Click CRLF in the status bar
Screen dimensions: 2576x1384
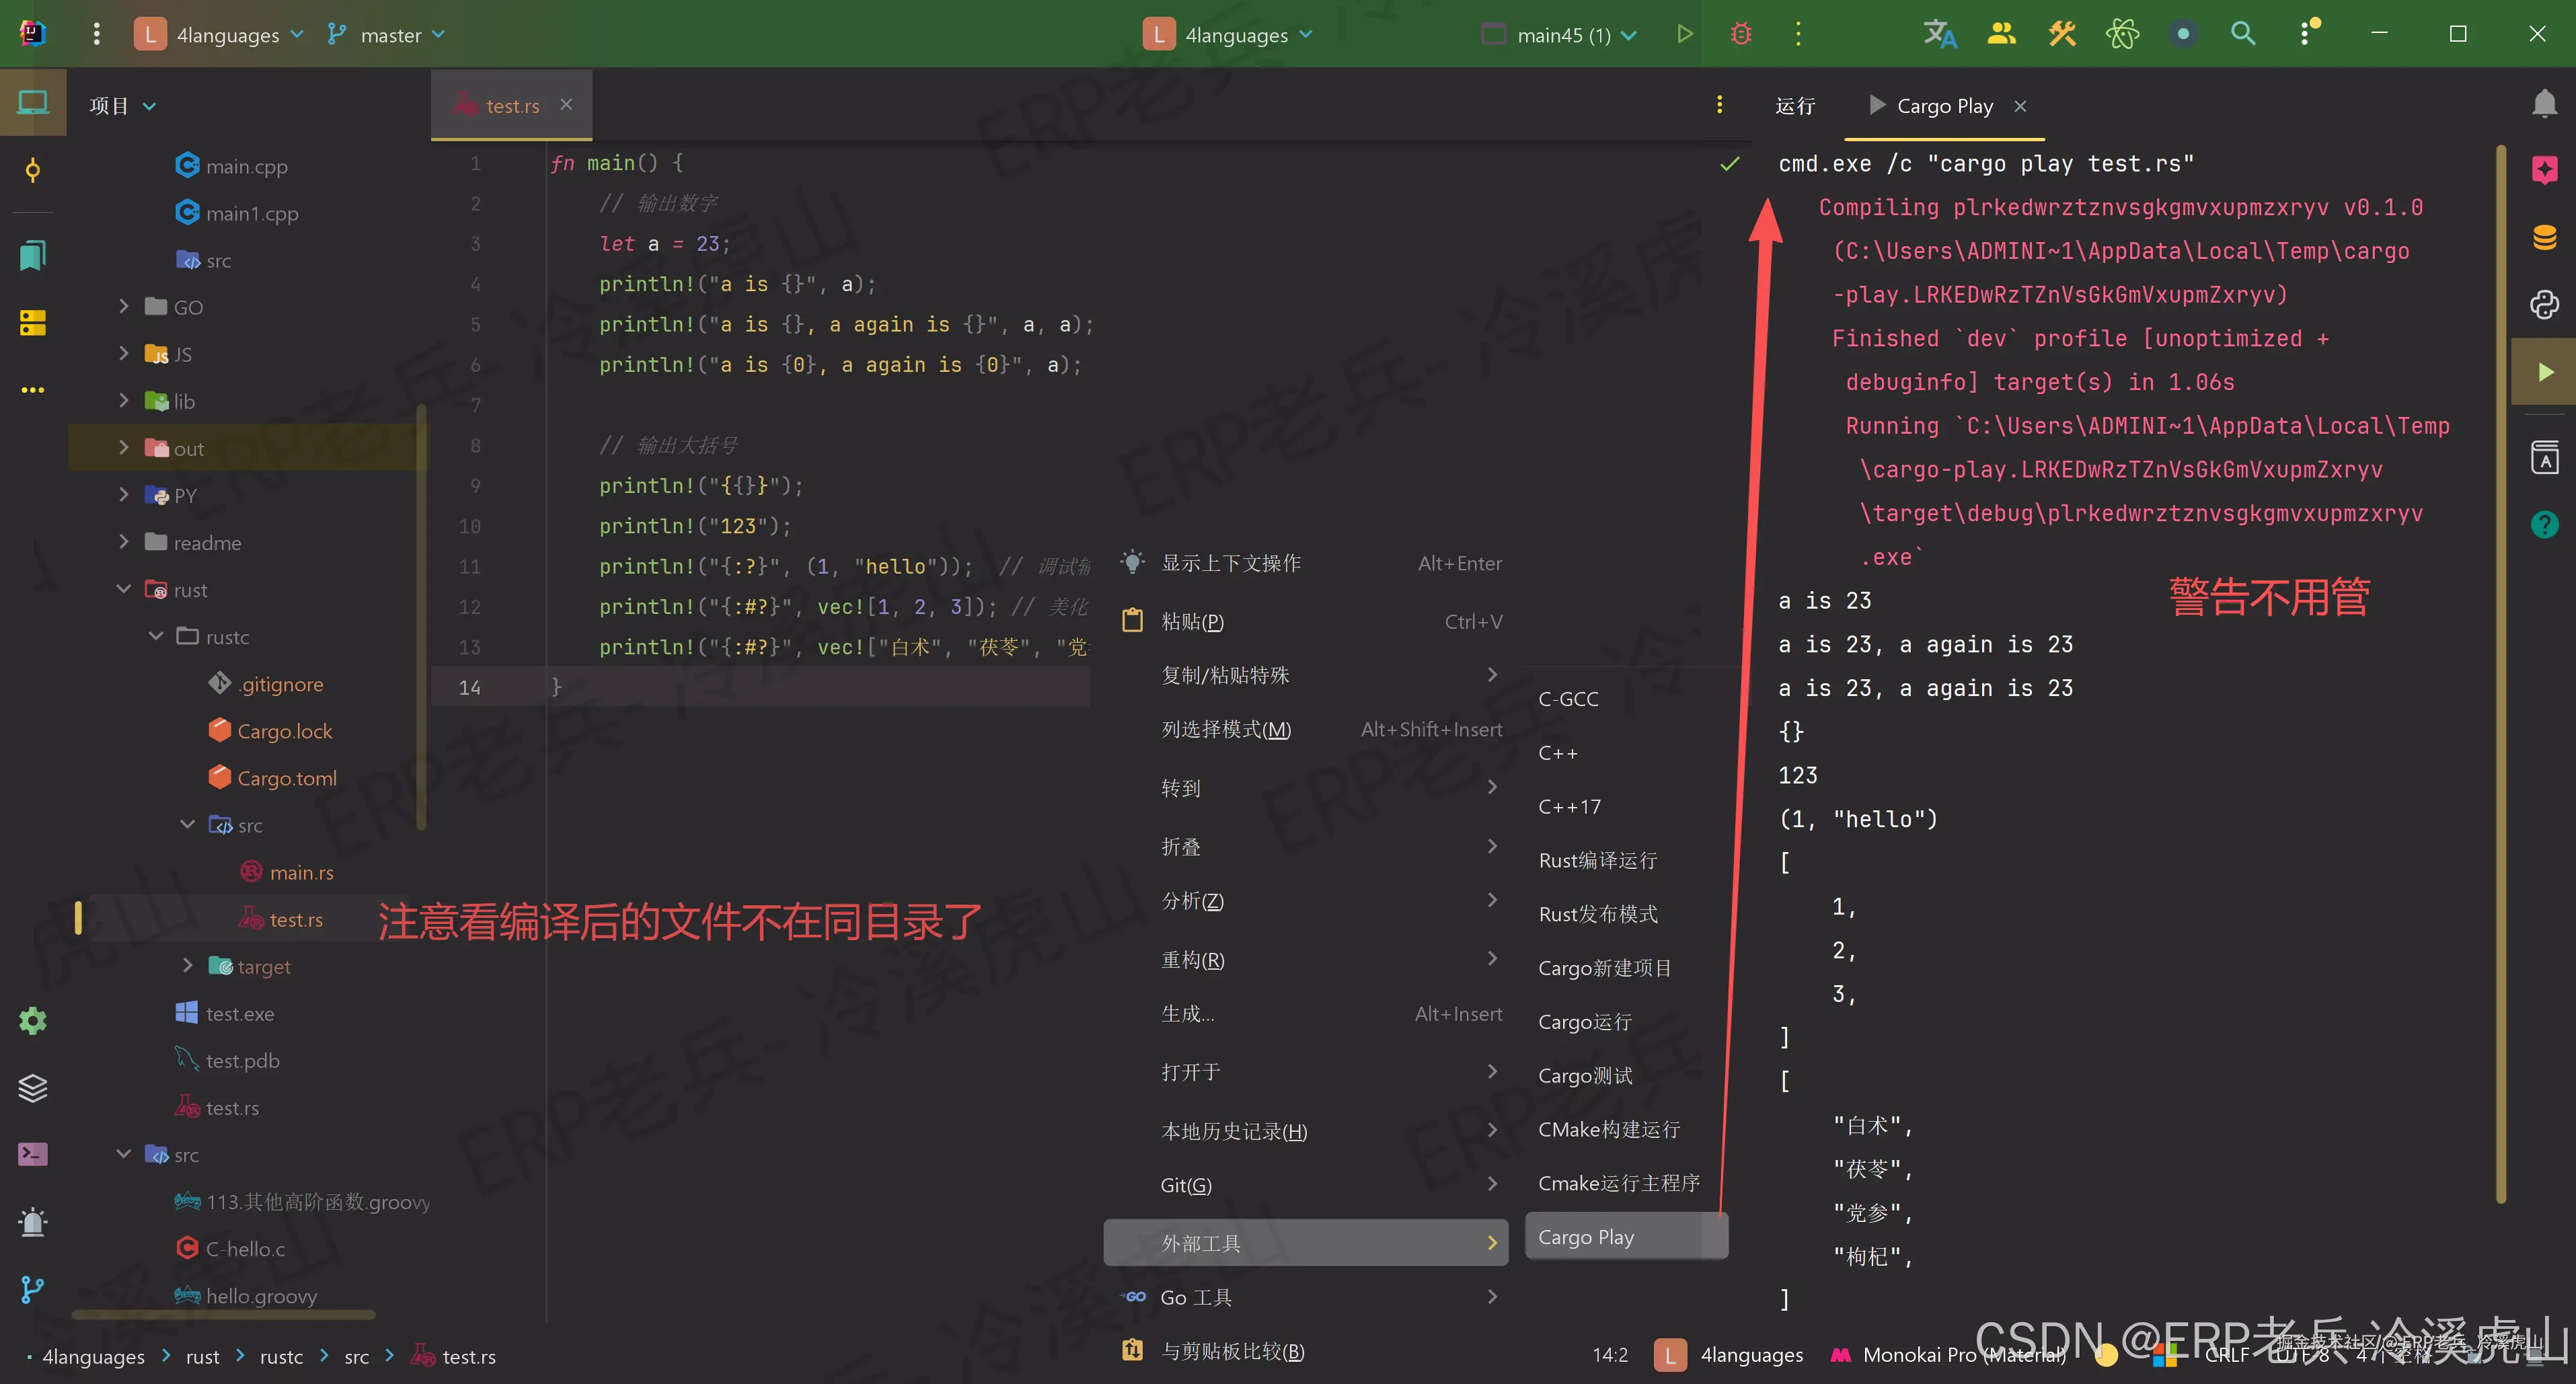[x=2228, y=1355]
